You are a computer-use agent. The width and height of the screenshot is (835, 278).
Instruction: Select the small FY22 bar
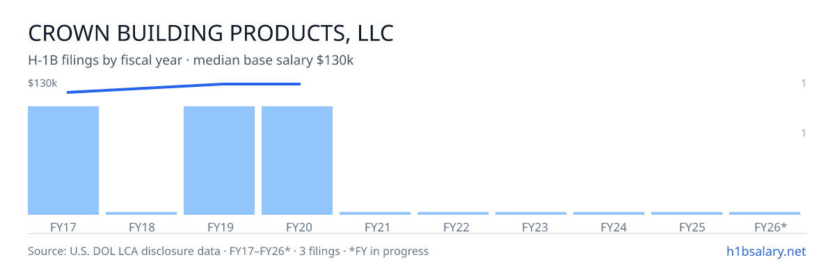tap(453, 213)
